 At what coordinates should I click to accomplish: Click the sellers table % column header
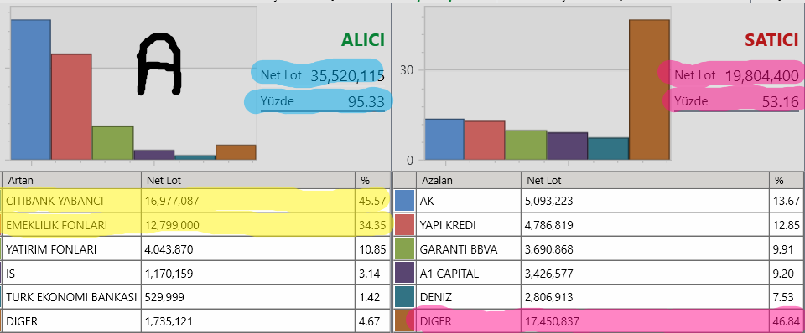click(x=787, y=181)
